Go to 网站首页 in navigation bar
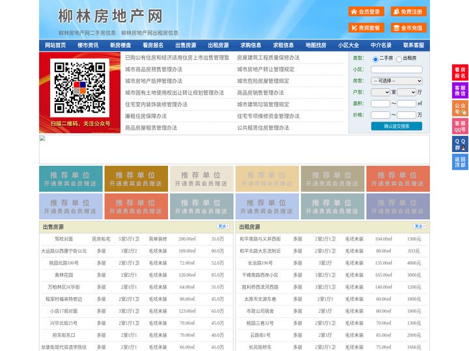 click(x=55, y=45)
